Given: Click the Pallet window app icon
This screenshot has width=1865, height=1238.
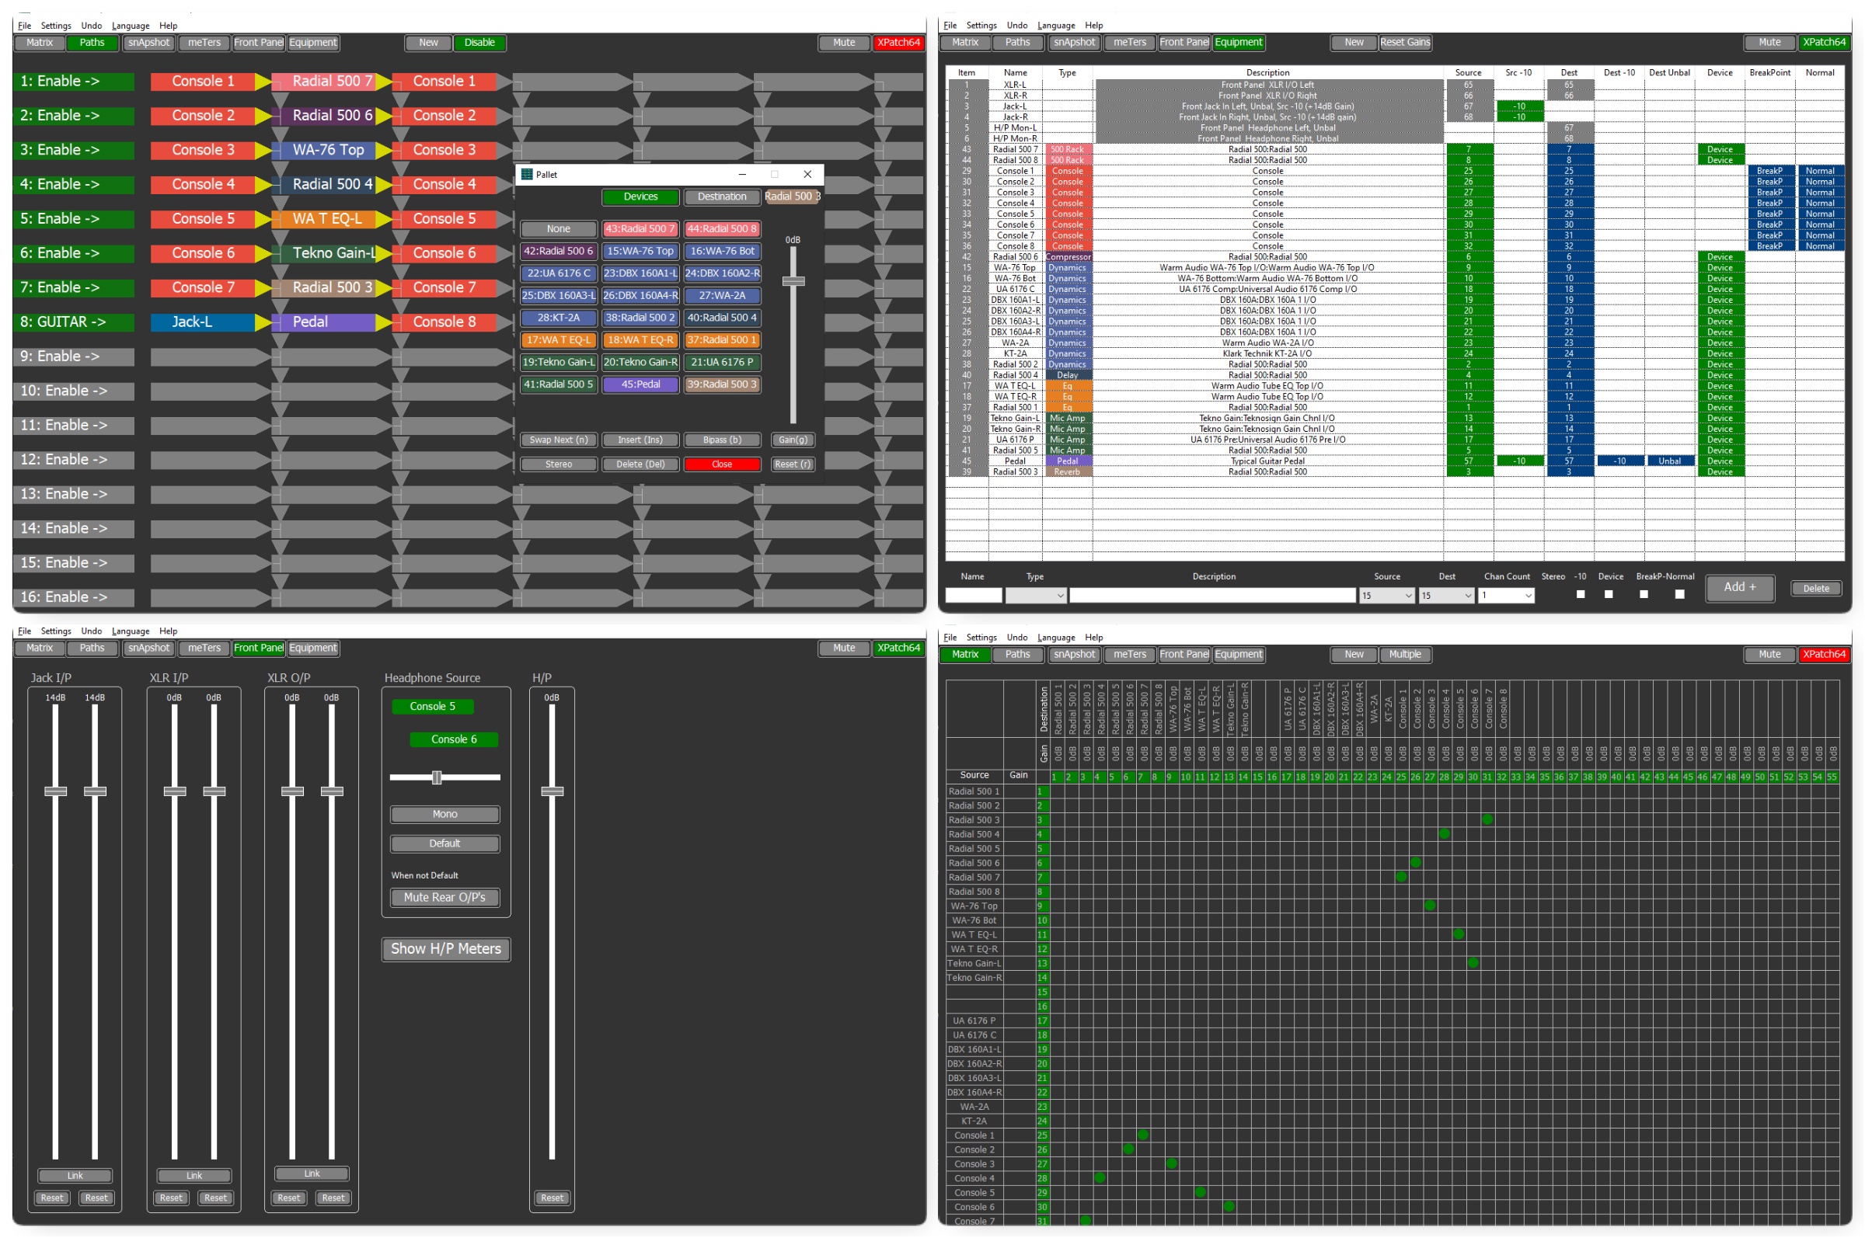Looking at the screenshot, I should point(527,175).
